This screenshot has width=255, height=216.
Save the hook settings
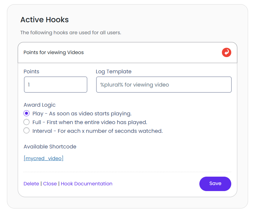[x=215, y=184]
